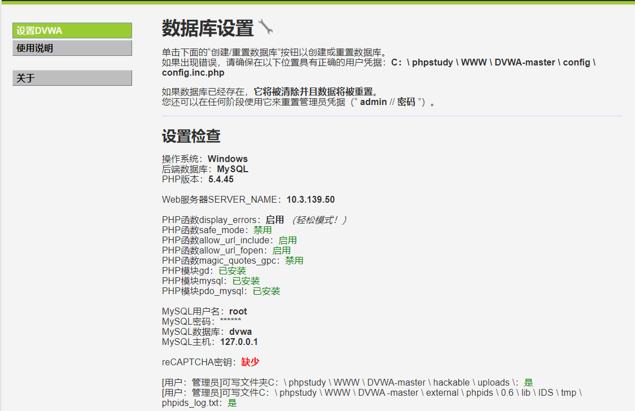
Task: Click the MySQL用户名 root value
Action: click(x=238, y=312)
